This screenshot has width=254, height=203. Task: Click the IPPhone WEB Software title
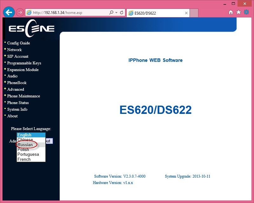tap(156, 60)
